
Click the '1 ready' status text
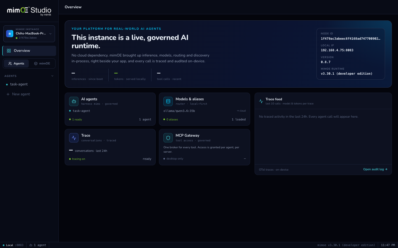tap(77, 120)
